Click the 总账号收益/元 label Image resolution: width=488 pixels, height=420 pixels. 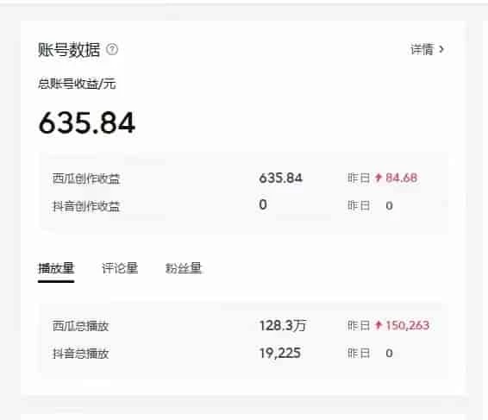pos(77,84)
